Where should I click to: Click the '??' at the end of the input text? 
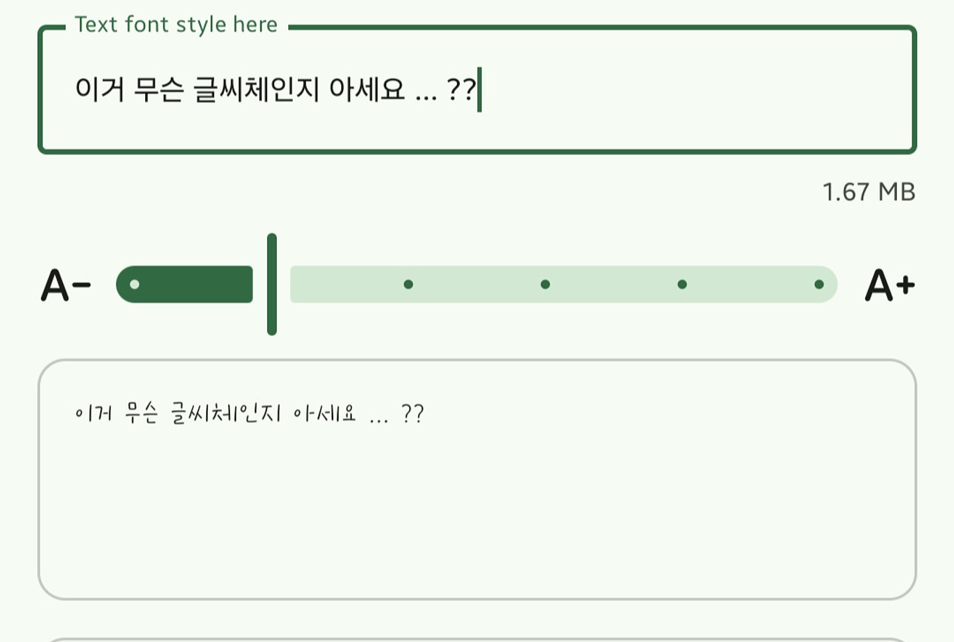(461, 89)
